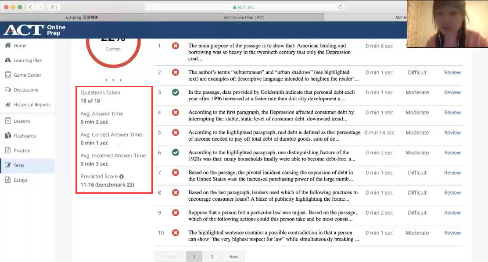488x262 pixels.
Task: Click the correct checkmark on question 6
Action: [x=176, y=152]
